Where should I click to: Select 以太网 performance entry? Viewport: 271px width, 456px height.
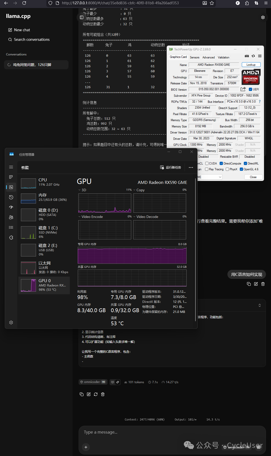44,268
